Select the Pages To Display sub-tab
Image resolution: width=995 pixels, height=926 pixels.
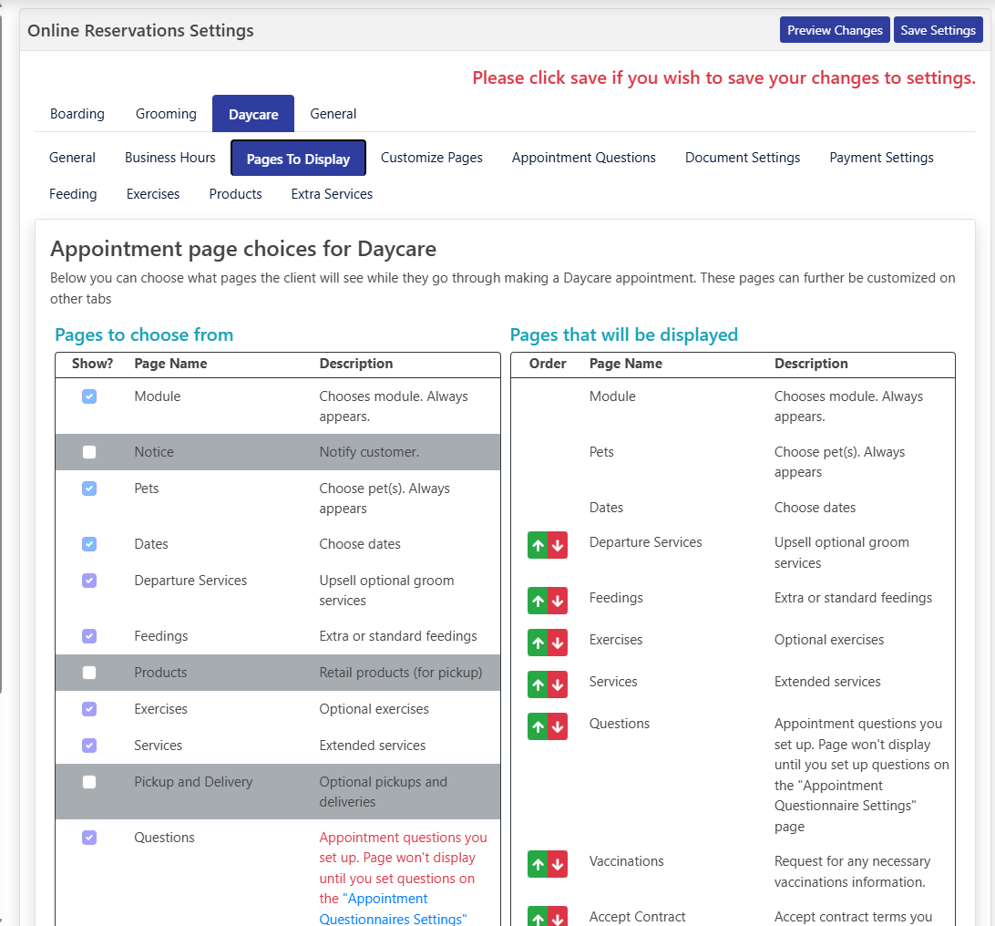tap(298, 159)
